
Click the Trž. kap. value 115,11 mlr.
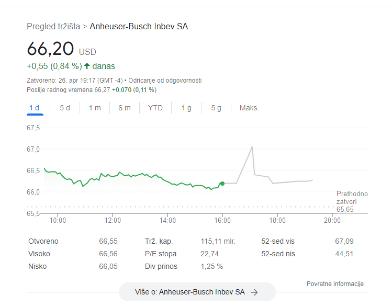tap(218, 241)
